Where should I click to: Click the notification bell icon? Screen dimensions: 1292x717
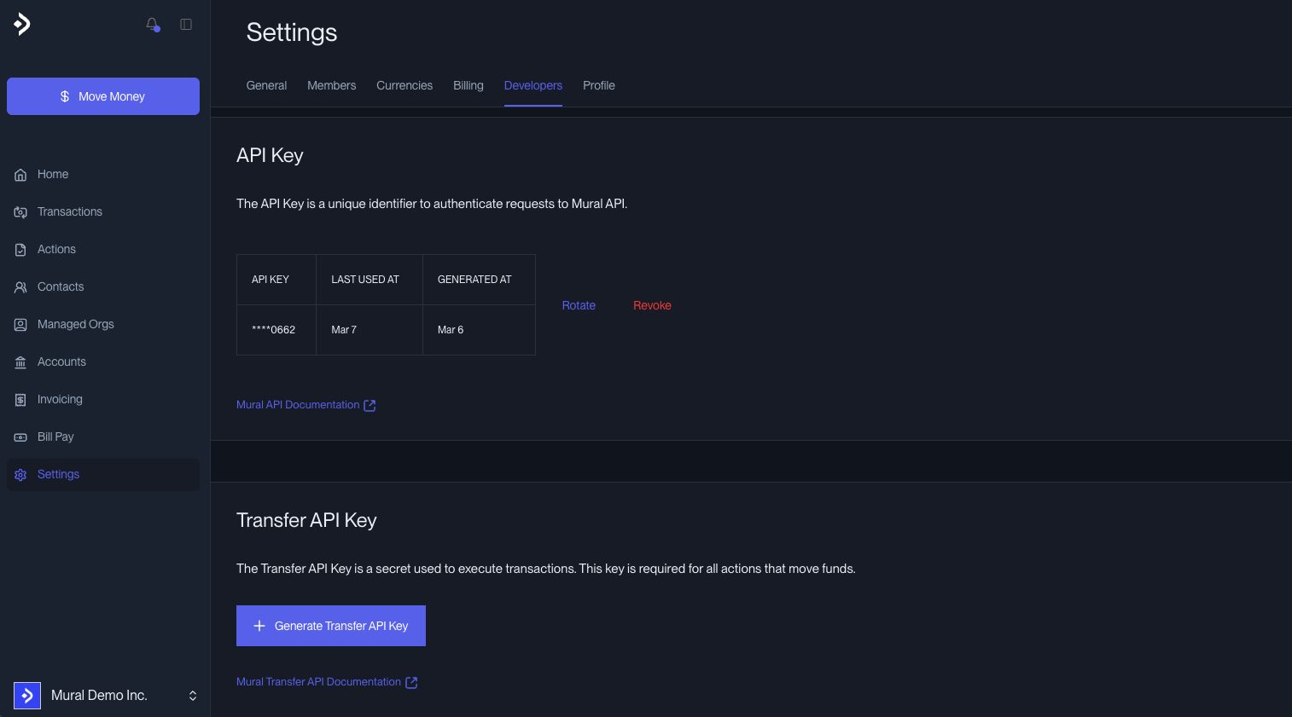(153, 25)
